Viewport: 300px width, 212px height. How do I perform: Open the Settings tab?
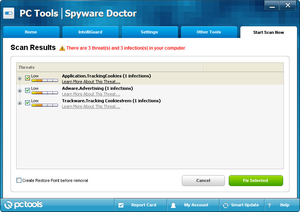click(x=150, y=32)
